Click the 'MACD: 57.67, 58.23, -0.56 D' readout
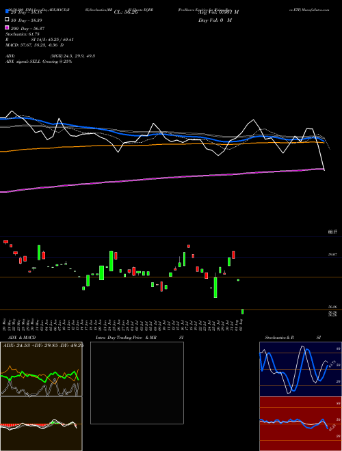The image size is (342, 451). click(x=35, y=45)
